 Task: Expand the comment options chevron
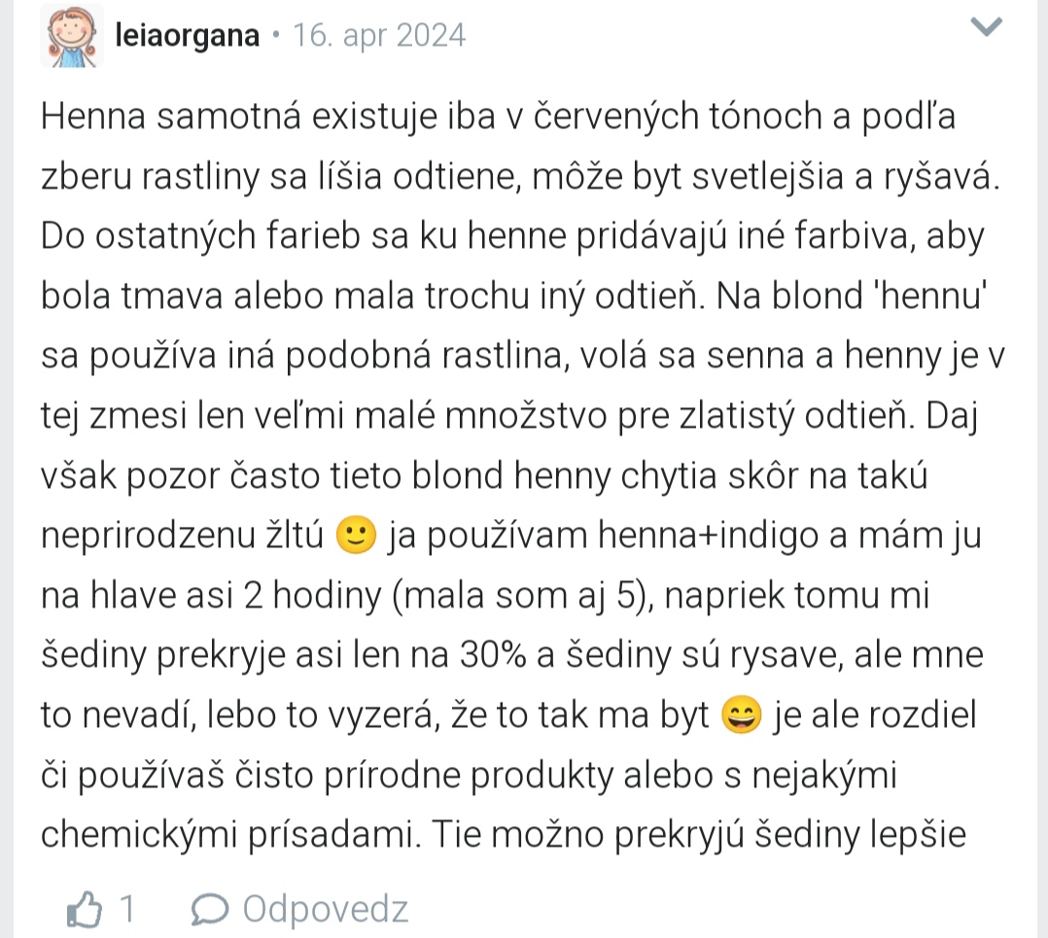pyautogui.click(x=987, y=28)
